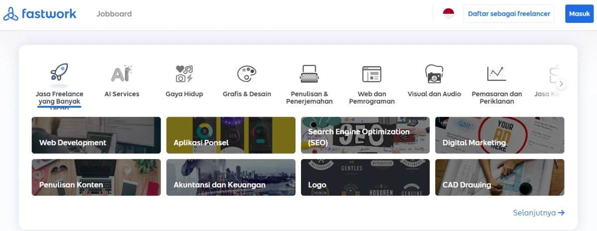
Task: Select the Penulisan & Penerjemahan typewriter icon
Action: click(309, 74)
